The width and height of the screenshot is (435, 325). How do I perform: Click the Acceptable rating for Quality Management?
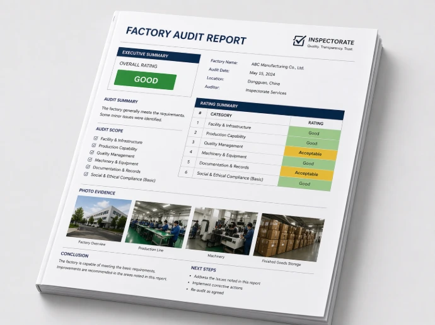click(x=310, y=153)
